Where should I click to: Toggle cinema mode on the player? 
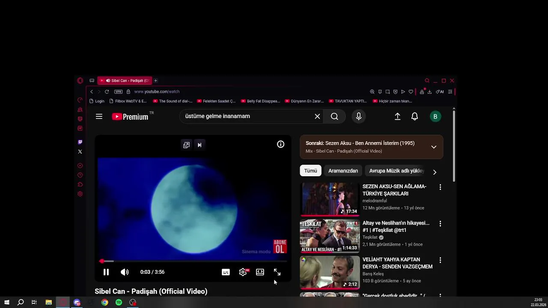coord(260,272)
